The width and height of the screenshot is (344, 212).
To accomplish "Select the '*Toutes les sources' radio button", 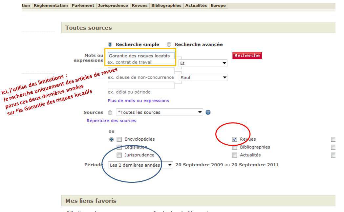I will pyautogui.click(x=110, y=112).
